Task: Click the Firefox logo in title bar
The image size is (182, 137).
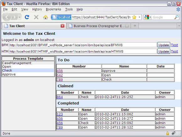Action: point(4,3)
